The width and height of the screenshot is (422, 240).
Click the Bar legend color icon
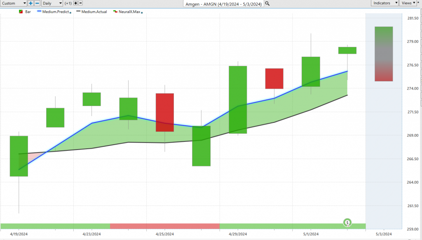(21, 12)
